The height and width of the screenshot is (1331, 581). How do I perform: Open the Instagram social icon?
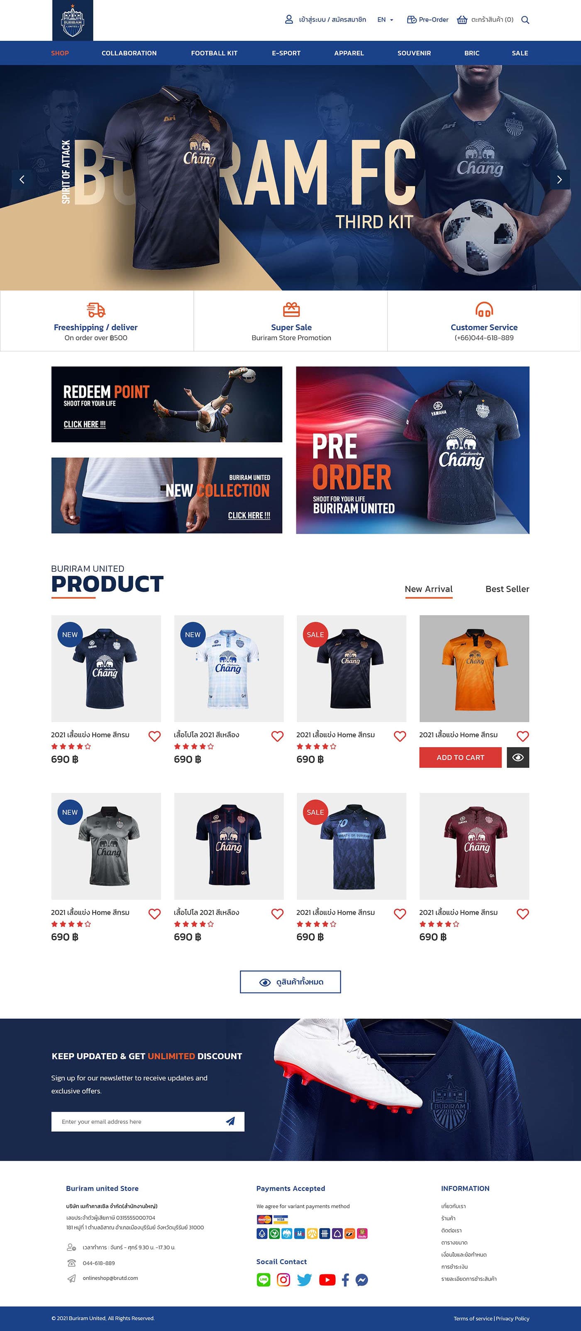(x=283, y=1280)
